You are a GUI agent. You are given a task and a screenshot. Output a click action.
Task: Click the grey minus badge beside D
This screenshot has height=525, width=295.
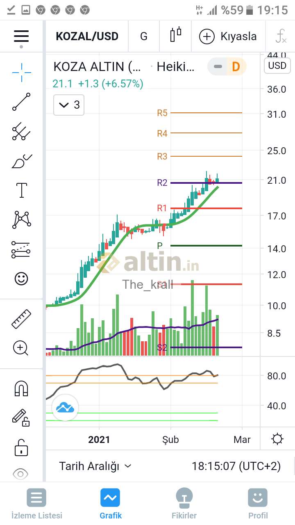point(218,66)
